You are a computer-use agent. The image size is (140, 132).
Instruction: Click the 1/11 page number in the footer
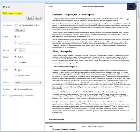click(x=132, y=119)
